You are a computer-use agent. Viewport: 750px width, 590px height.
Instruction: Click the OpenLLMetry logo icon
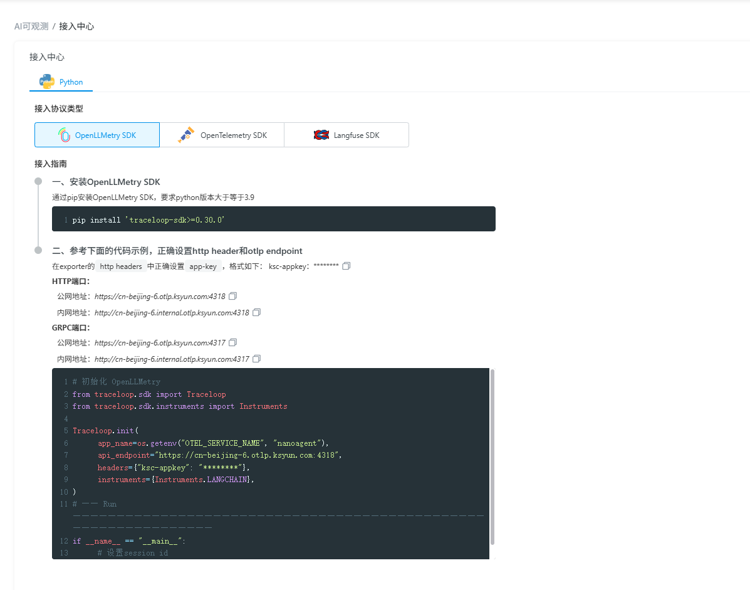coord(64,135)
